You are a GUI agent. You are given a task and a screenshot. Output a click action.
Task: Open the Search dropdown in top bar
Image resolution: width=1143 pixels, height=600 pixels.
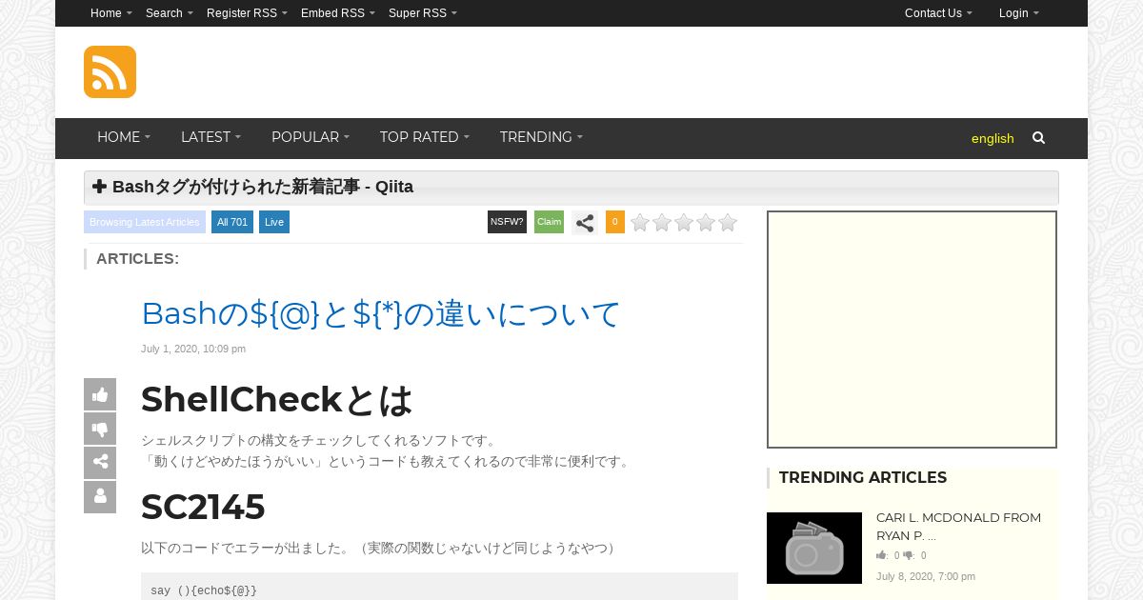pos(170,13)
